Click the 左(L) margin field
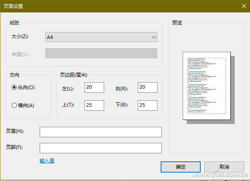250x181 pixels. click(x=94, y=87)
